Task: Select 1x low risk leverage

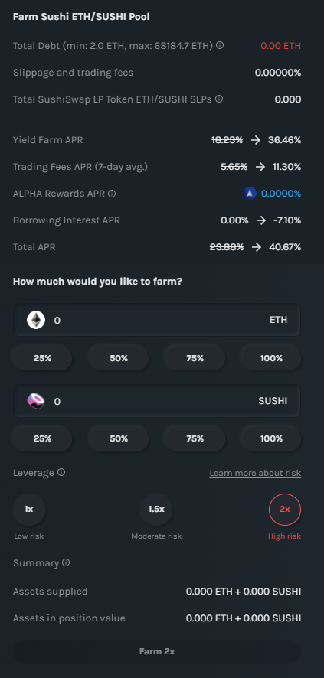Action: pos(29,510)
